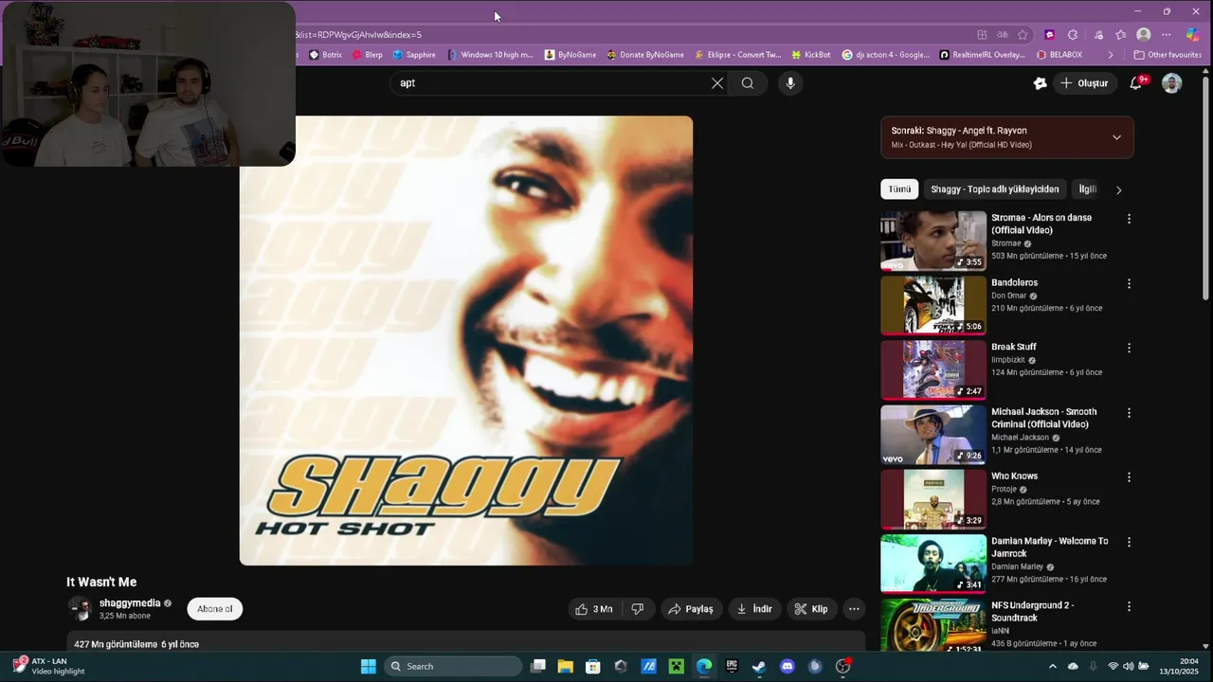
Task: Open the Other favourites folder
Action: pos(1168,55)
